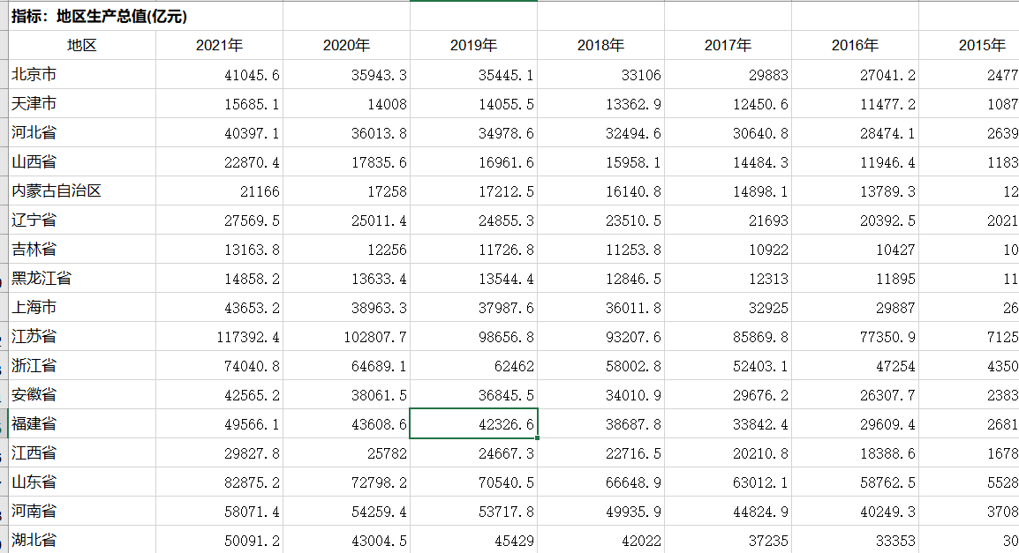
Task: Select Anhui 2021 value 42565.2
Action: tap(219, 394)
